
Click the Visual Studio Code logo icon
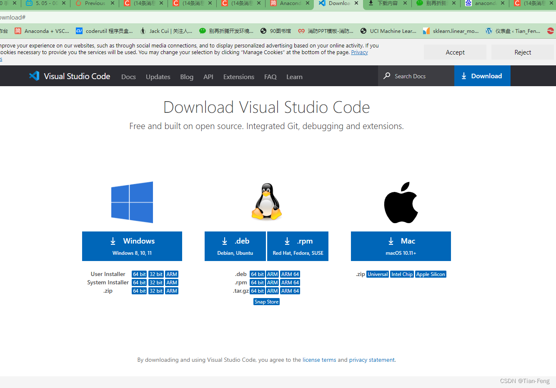(x=34, y=76)
